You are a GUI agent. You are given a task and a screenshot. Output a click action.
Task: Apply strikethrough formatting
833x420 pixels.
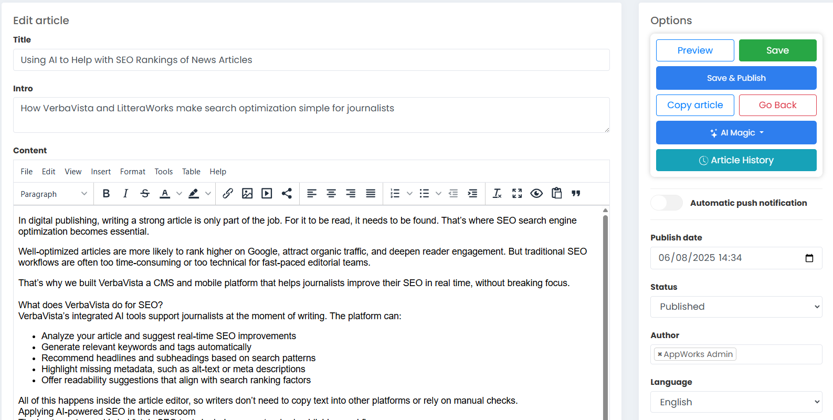coord(145,194)
